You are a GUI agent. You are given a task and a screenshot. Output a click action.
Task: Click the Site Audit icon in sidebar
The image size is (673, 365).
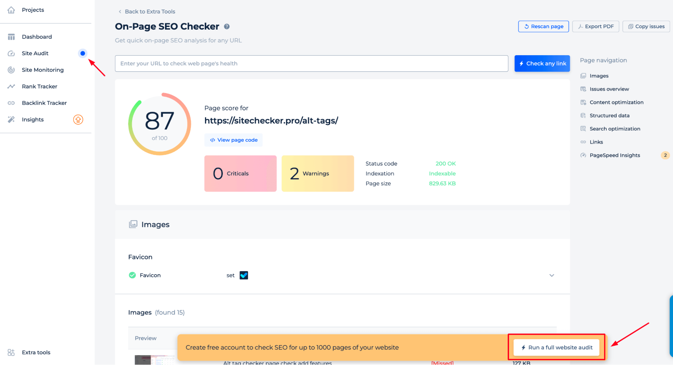tap(12, 53)
